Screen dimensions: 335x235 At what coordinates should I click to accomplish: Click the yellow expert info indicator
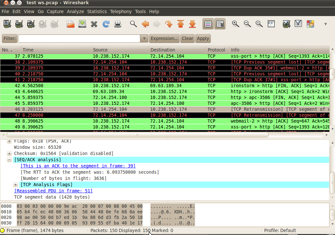[x=3, y=230]
